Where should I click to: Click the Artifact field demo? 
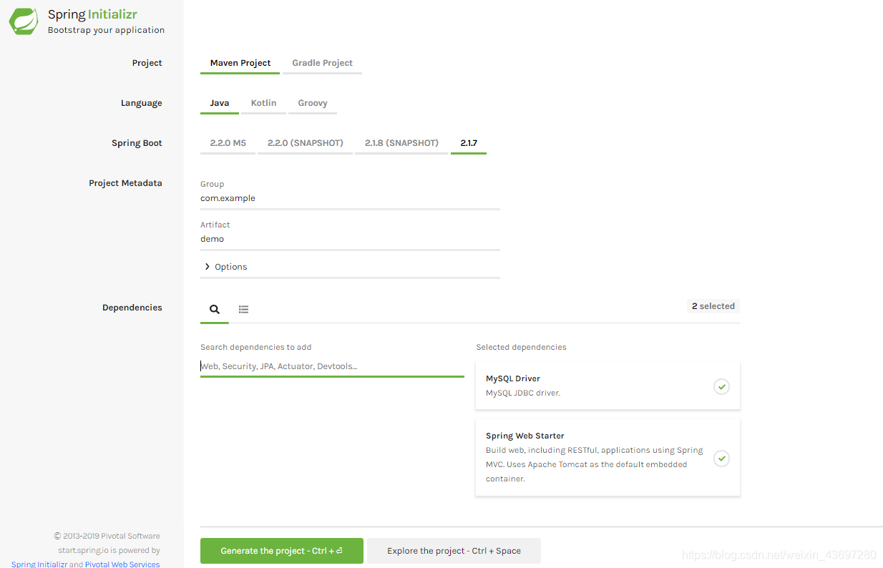pyautogui.click(x=350, y=239)
